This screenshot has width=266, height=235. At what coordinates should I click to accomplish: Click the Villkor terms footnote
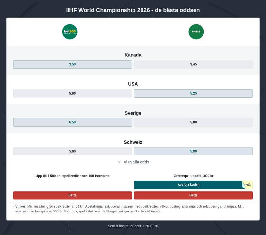[21, 206]
